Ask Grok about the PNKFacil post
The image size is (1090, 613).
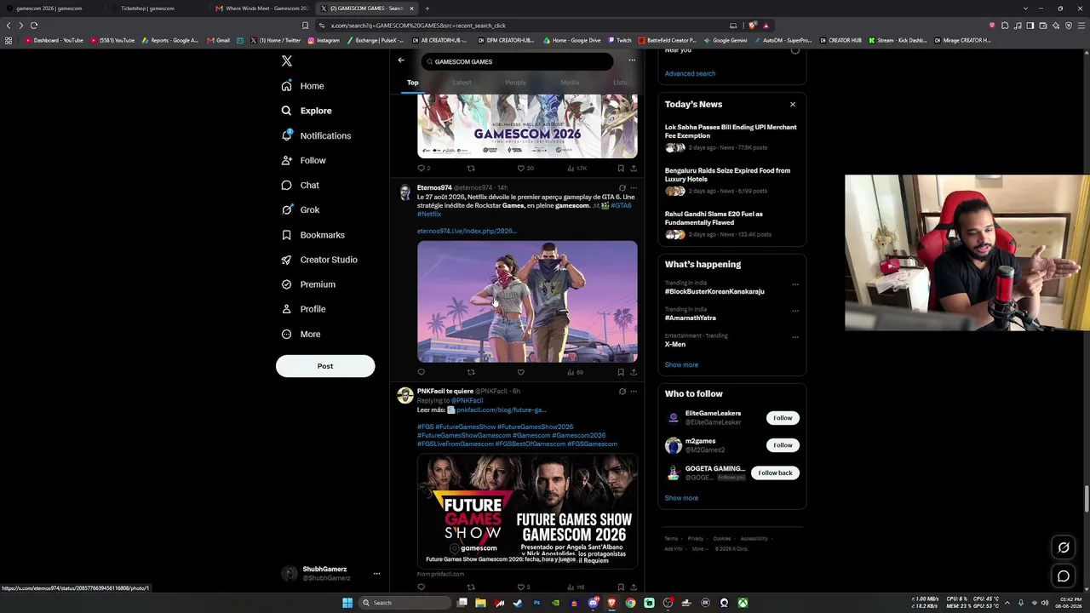pos(622,392)
